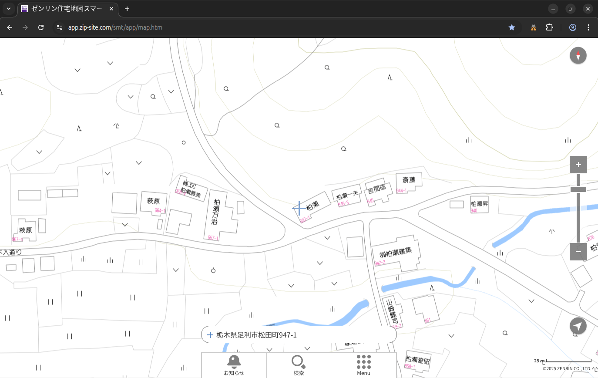Bookmark this page with star icon
Image resolution: width=598 pixels, height=378 pixels.
(x=512, y=27)
